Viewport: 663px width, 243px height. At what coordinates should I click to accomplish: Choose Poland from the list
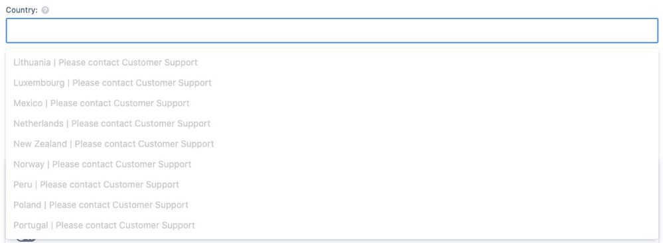click(332, 205)
